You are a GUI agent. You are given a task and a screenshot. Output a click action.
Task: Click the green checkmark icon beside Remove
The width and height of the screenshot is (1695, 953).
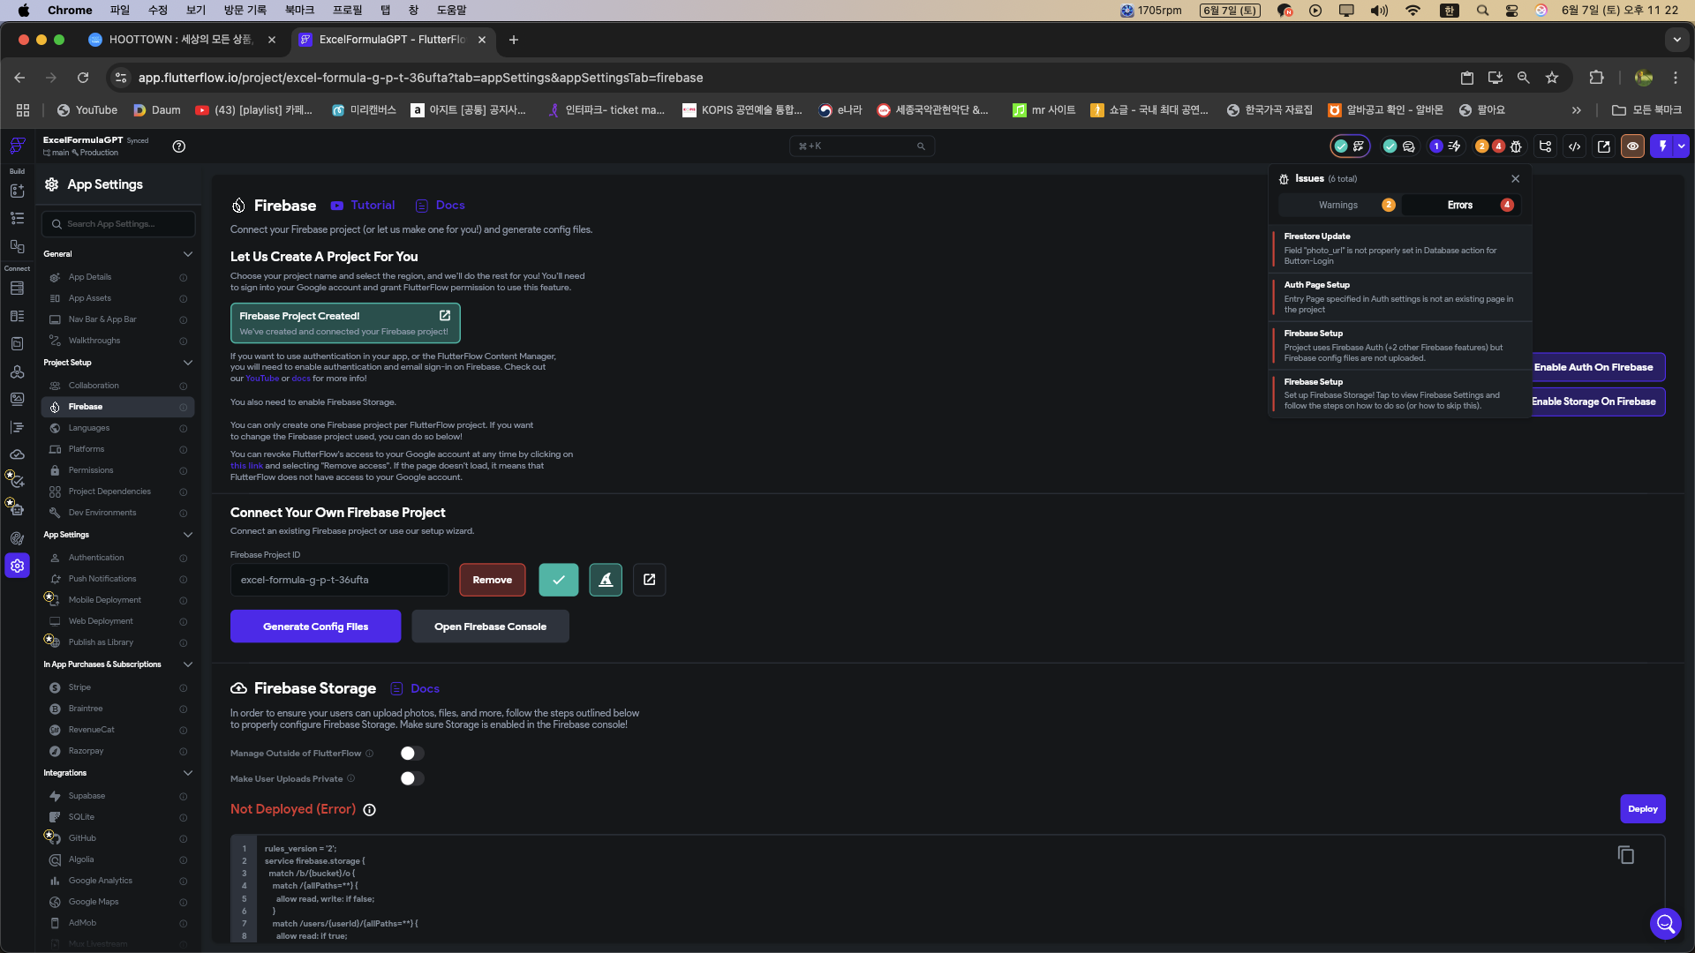(559, 580)
